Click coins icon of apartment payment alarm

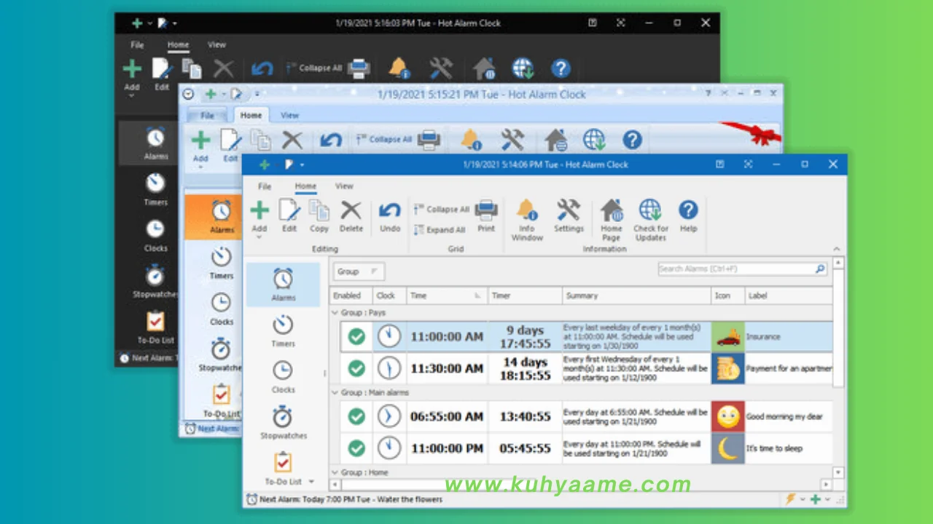pyautogui.click(x=727, y=368)
